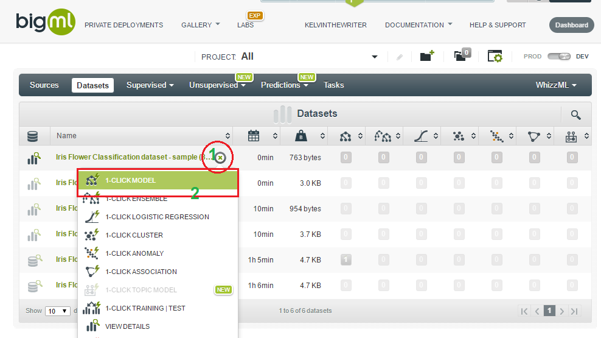Sort by the topic models column icon

point(571,136)
